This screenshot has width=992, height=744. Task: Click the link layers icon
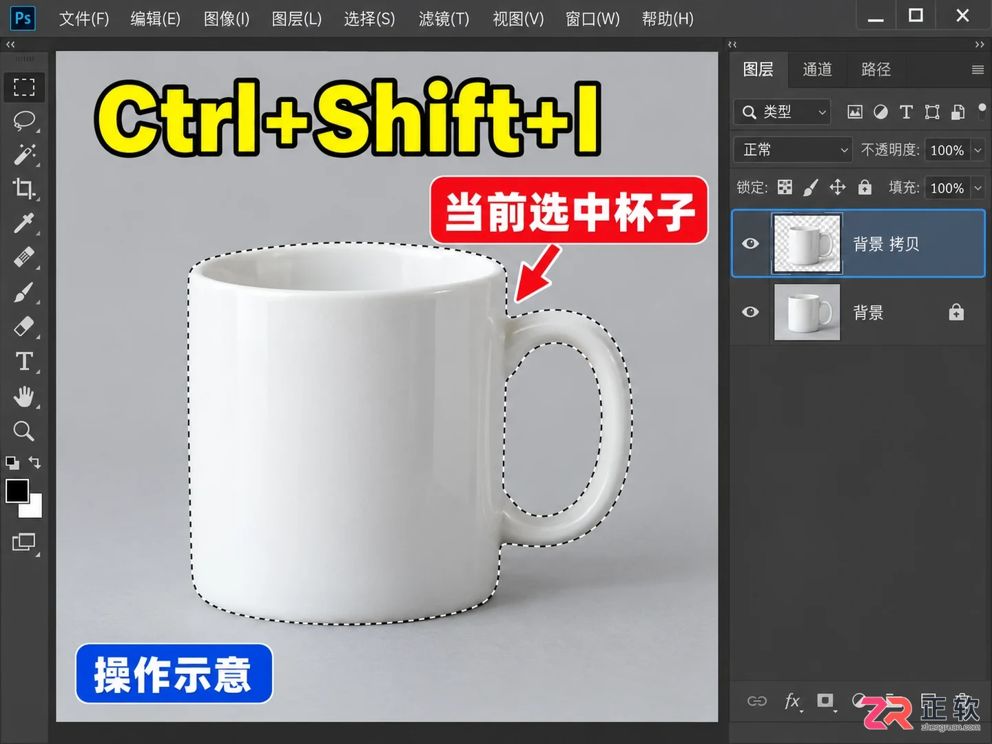tap(756, 701)
